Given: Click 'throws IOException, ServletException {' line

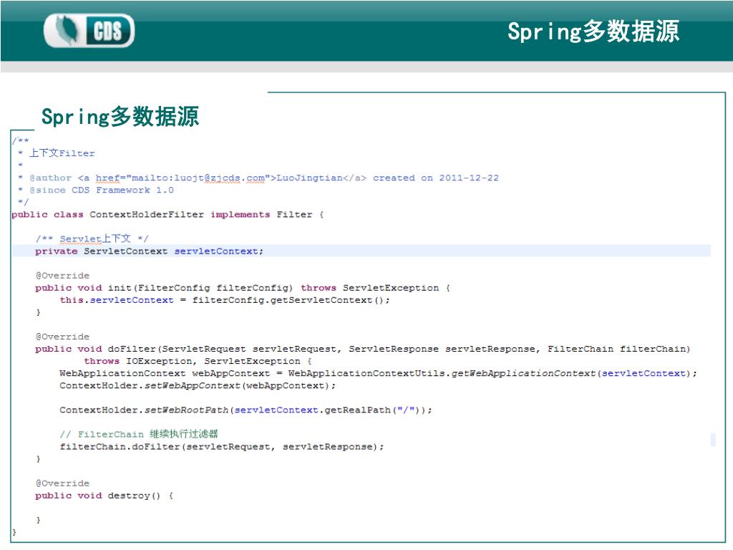Looking at the screenshot, I should tap(198, 361).
